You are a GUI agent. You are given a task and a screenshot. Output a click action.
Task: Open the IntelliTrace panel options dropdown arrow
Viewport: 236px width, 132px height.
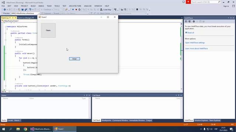(x=228, y=18)
